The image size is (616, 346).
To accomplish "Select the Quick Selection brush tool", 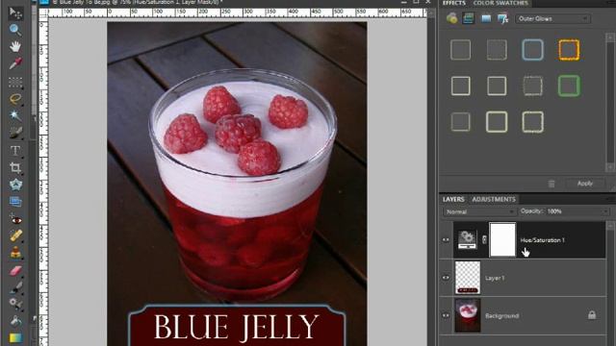I will coord(15,133).
